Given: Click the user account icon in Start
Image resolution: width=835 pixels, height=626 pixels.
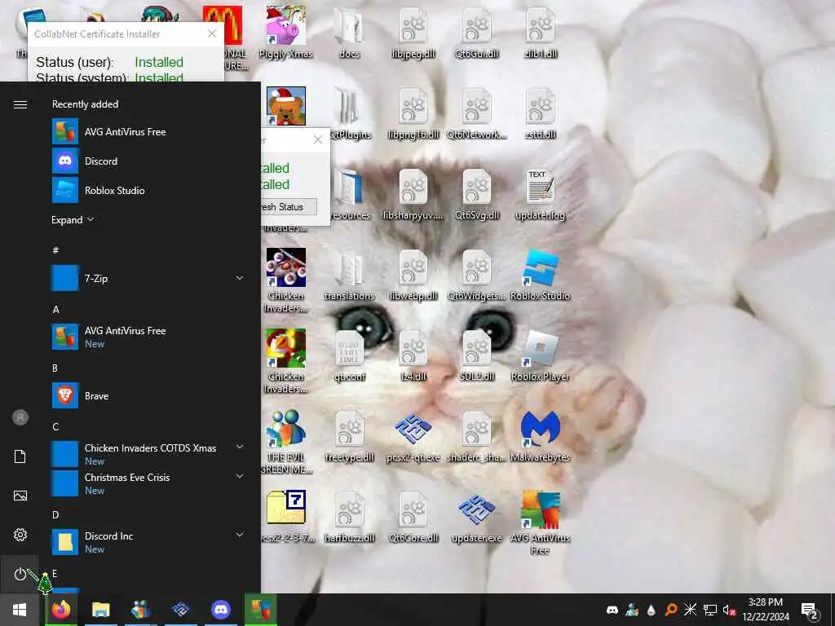Looking at the screenshot, I should (20, 417).
